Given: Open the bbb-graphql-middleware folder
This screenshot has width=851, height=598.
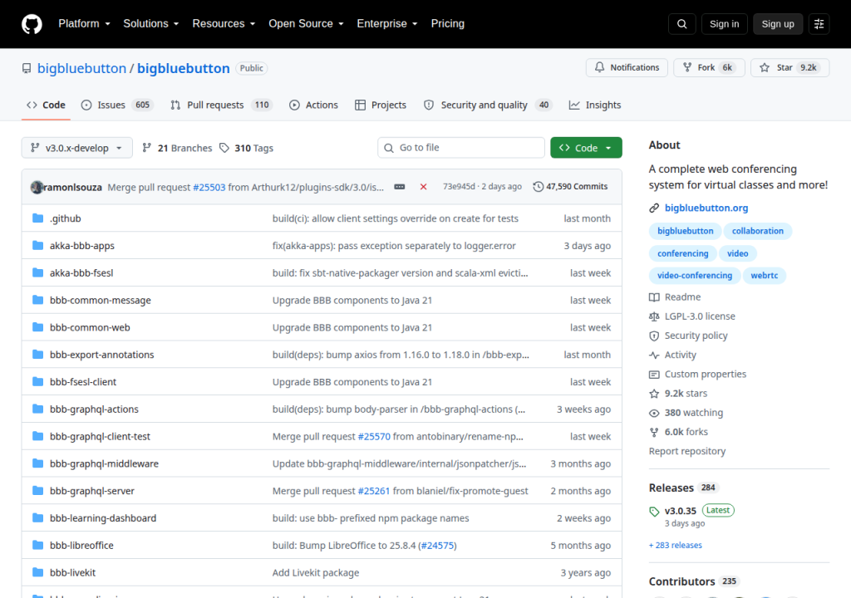Looking at the screenshot, I should (104, 463).
